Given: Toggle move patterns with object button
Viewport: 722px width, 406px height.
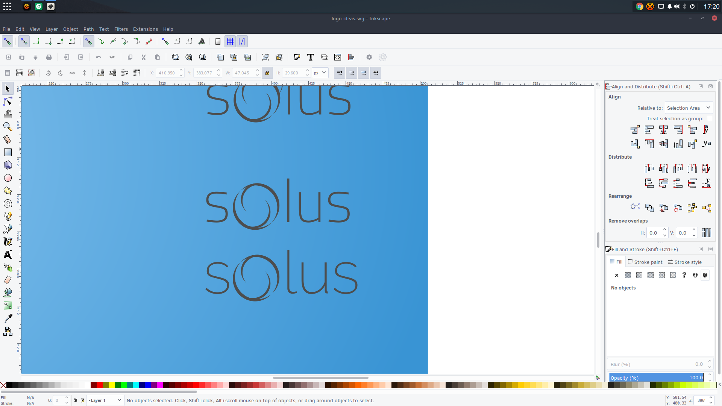Looking at the screenshot, I should [376, 73].
